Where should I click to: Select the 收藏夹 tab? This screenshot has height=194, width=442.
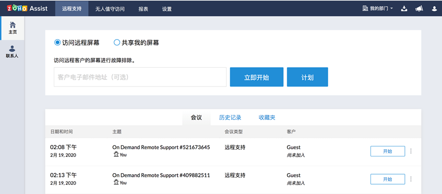(x=267, y=117)
